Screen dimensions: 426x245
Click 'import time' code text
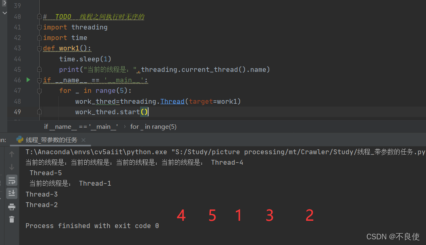click(65, 38)
